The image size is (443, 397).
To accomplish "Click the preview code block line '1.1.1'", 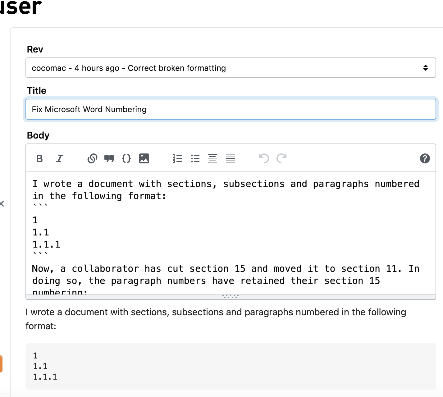I will (45, 377).
